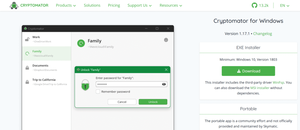Expand the Products dropdown menu

(x=66, y=5)
